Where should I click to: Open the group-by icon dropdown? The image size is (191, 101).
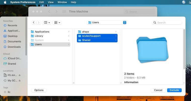pyautogui.click(x=57, y=22)
